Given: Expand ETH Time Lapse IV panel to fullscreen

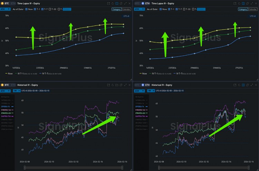Looking at the screenshot, I should [252, 3].
